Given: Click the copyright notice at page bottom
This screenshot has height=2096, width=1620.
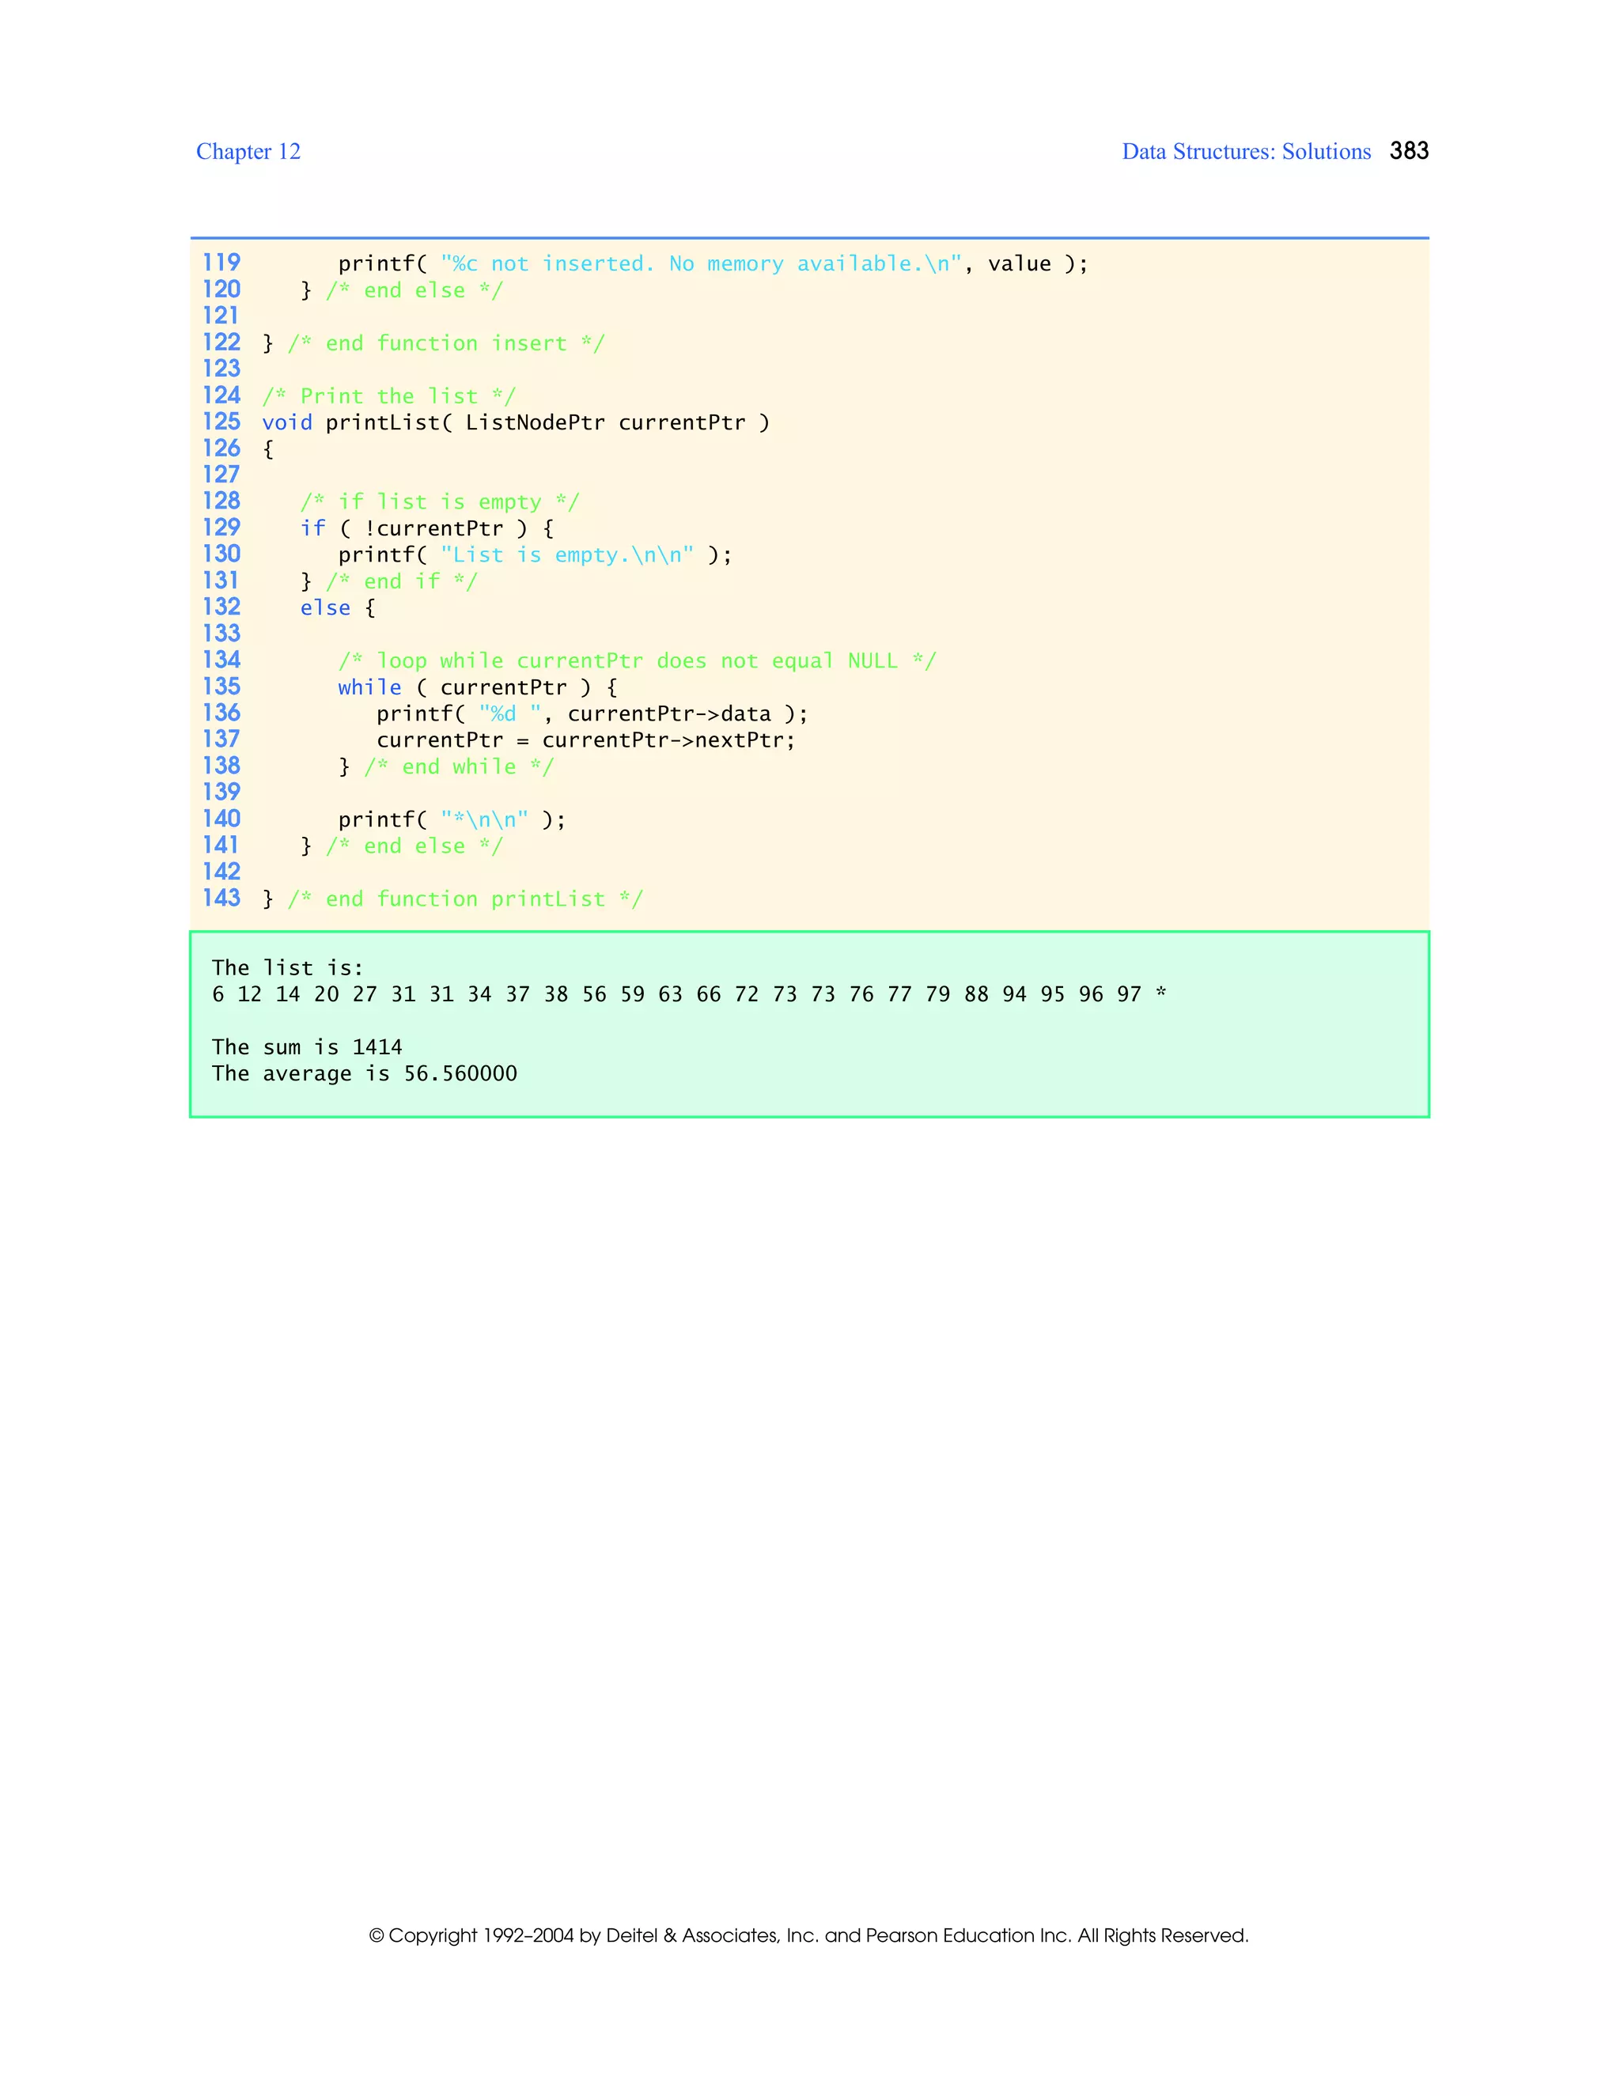Looking at the screenshot, I should coord(809,1935).
